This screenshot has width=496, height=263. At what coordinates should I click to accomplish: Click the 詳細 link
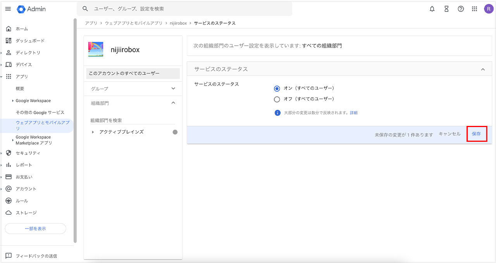pos(354,113)
